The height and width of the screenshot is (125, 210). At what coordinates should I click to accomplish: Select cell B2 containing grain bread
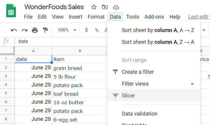(x=80, y=68)
